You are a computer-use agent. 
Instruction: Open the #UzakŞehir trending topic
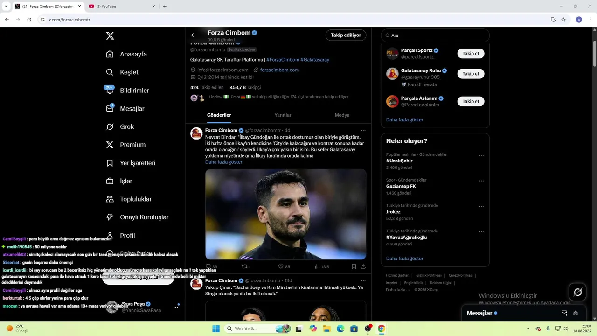click(x=399, y=161)
